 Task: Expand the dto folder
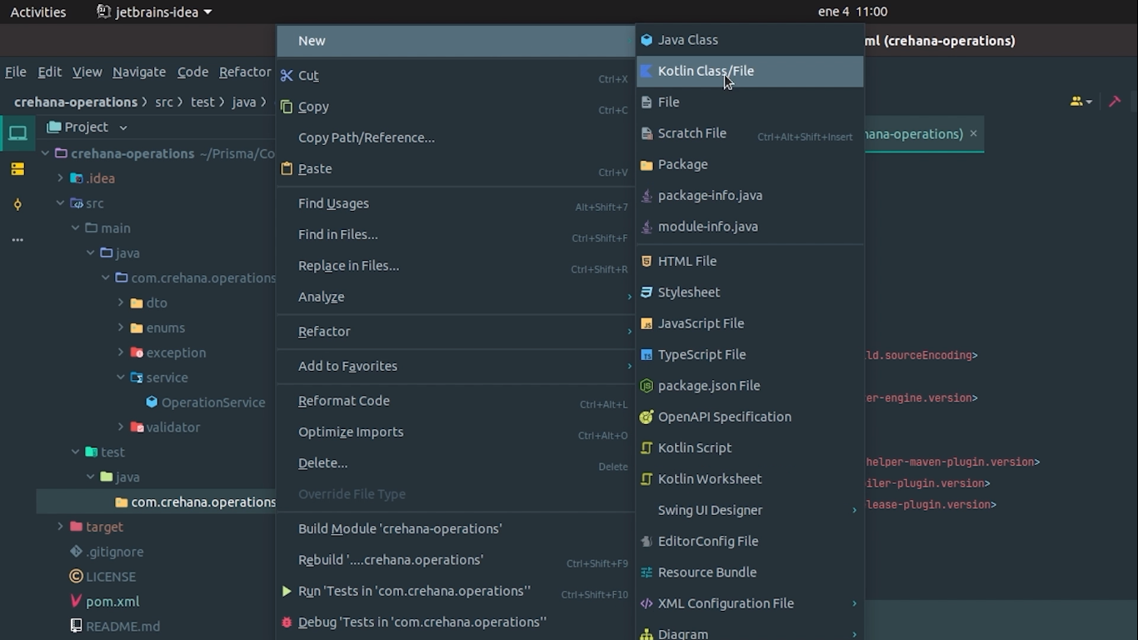(x=121, y=303)
